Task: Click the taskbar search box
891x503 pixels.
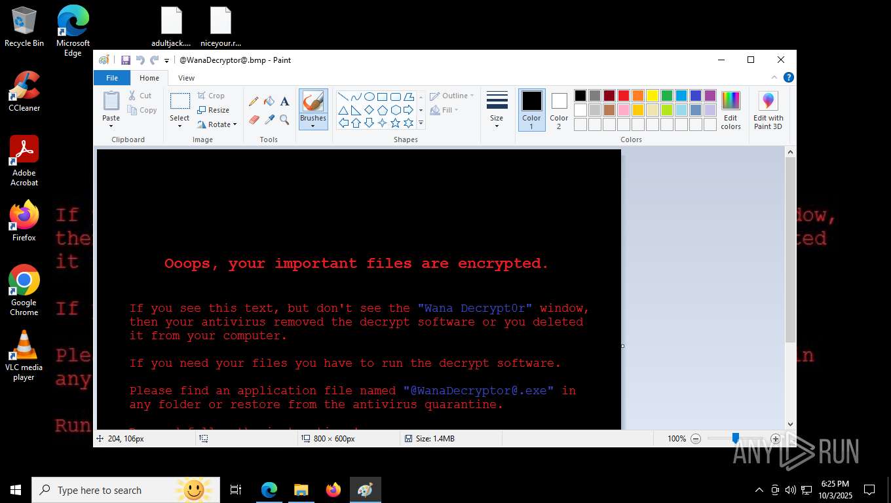Action: pos(126,490)
